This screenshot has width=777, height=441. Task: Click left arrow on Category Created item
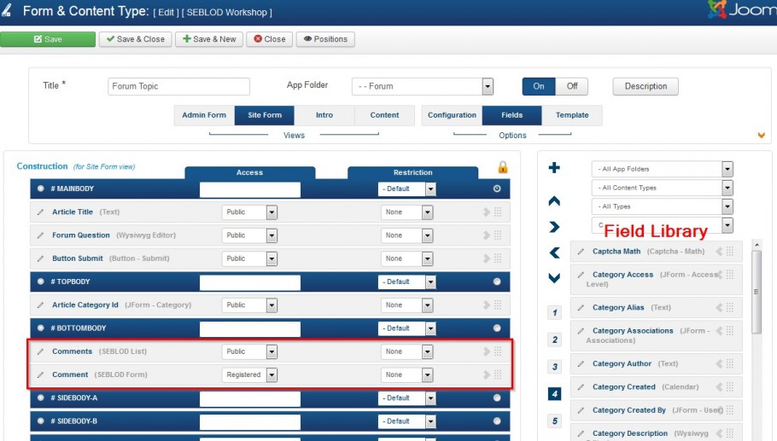coord(719,387)
